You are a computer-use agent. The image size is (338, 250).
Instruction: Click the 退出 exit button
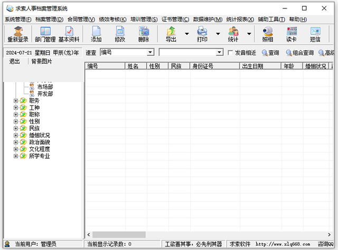14,61
